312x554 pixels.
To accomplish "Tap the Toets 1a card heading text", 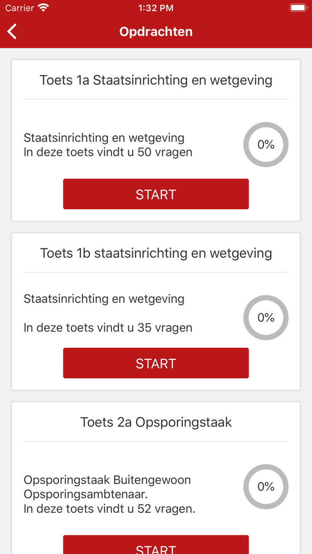I will (x=156, y=80).
